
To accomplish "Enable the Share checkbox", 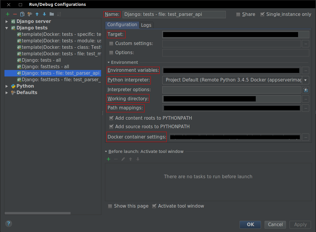I will [238, 14].
